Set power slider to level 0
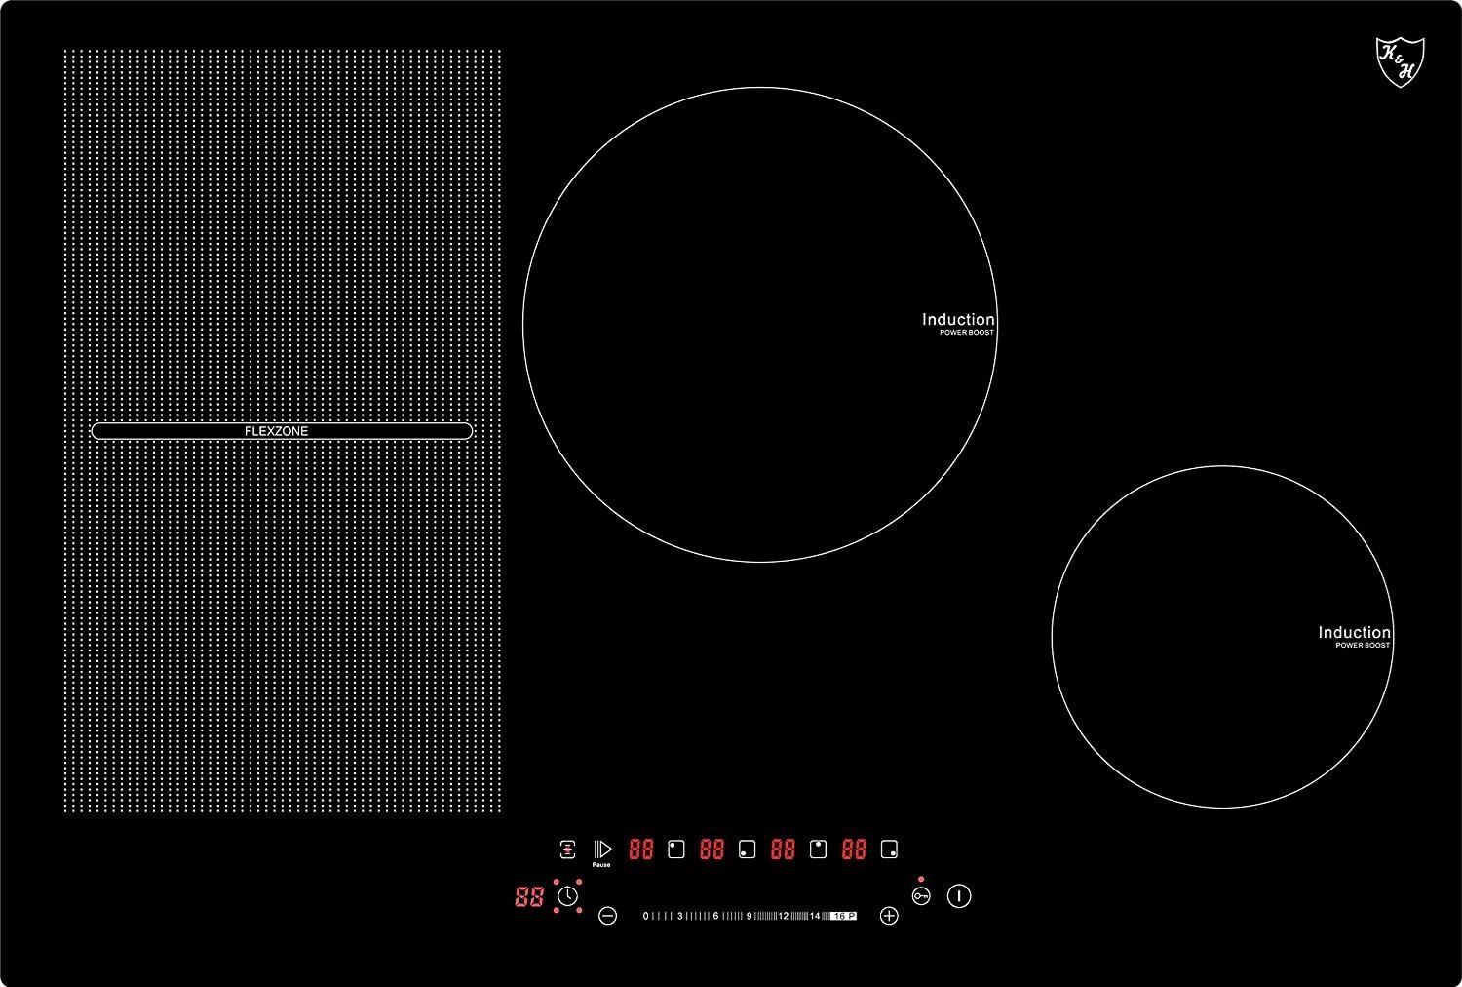This screenshot has width=1462, height=987. (x=645, y=916)
